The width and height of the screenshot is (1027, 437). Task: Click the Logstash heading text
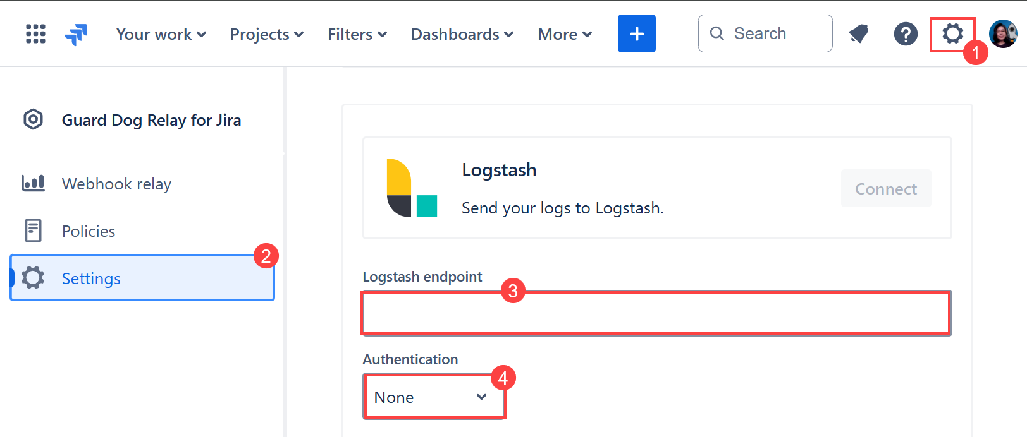pyautogui.click(x=499, y=170)
